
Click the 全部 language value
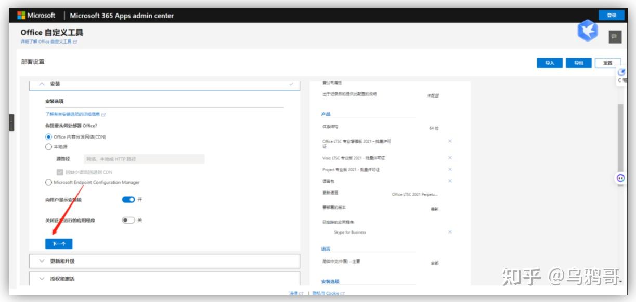click(435, 263)
